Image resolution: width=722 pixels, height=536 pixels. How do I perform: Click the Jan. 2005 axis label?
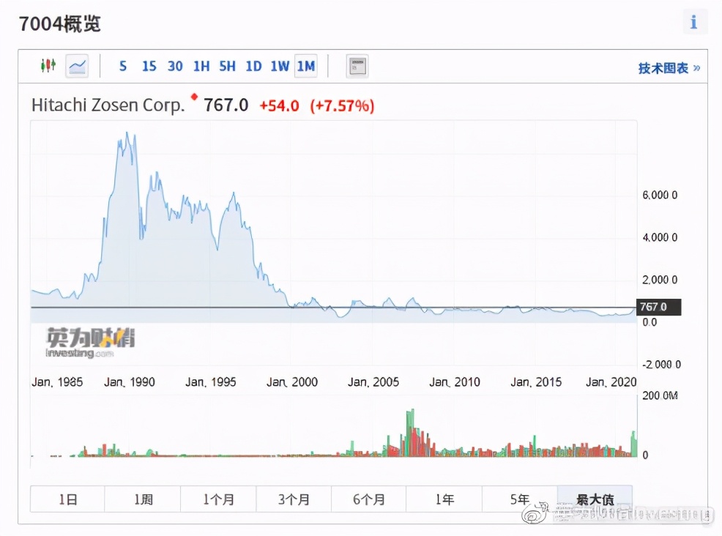pyautogui.click(x=373, y=382)
